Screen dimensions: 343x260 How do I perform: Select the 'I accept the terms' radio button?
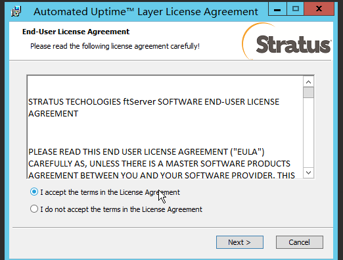(x=34, y=192)
